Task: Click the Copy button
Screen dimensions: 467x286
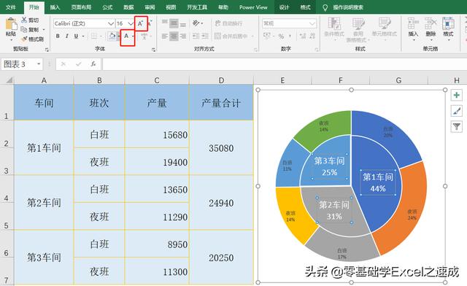Action: (x=30, y=29)
